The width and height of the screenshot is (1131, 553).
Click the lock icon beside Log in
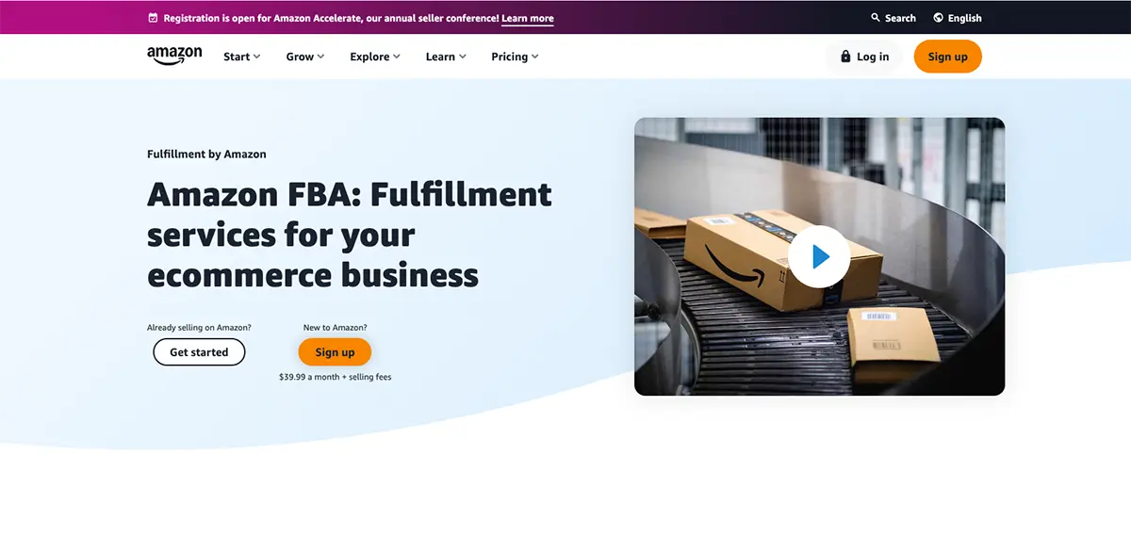845,57
